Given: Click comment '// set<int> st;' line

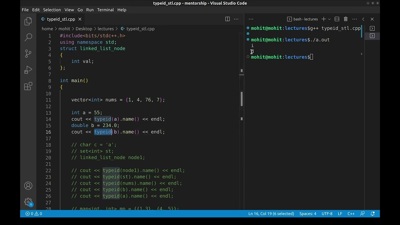Looking at the screenshot, I should [92, 151].
